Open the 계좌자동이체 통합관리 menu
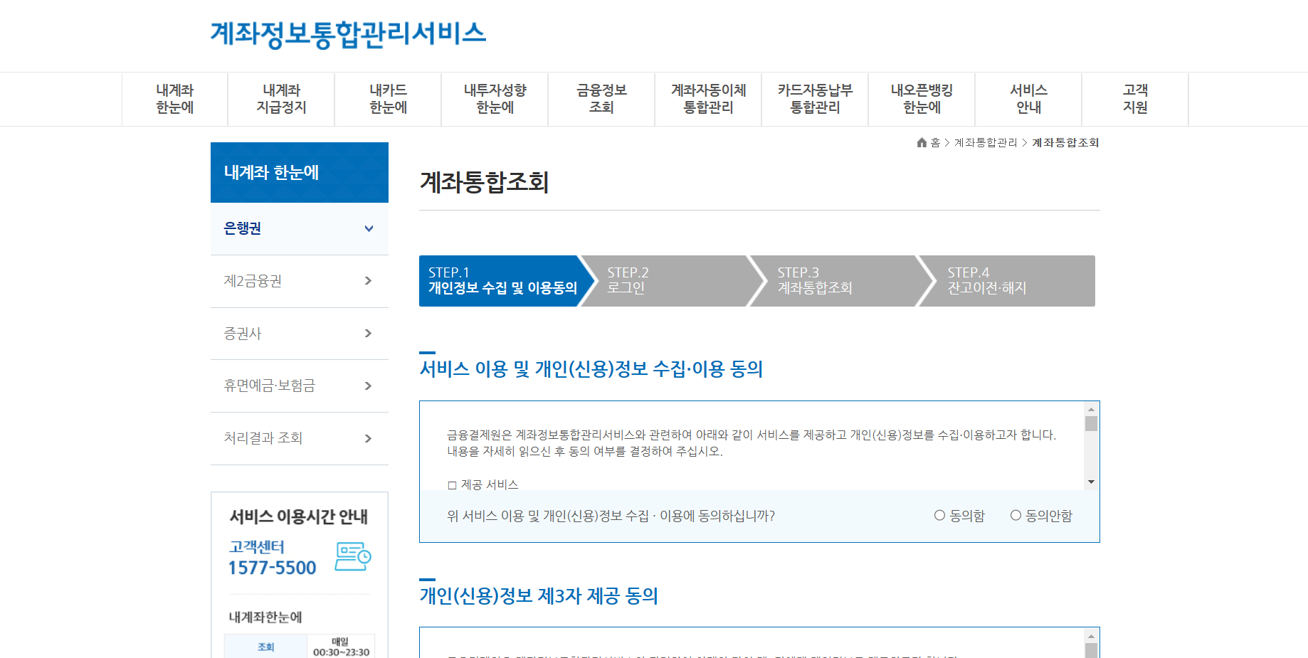The image size is (1308, 658). click(707, 99)
